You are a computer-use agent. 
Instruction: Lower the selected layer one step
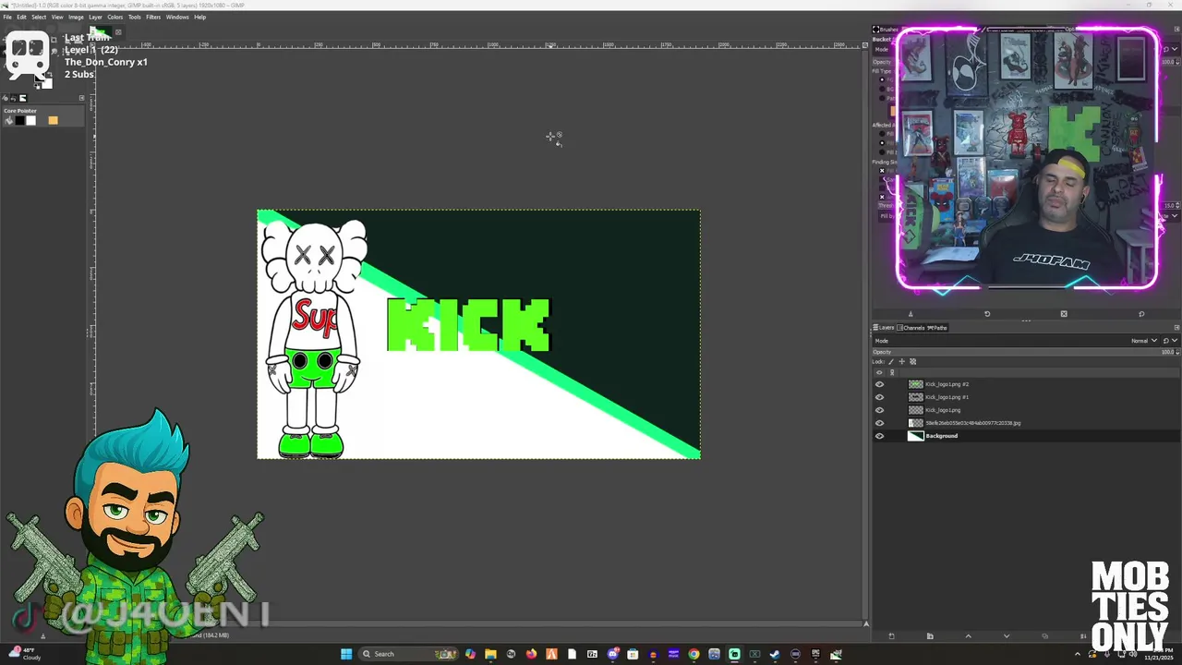[1007, 636]
